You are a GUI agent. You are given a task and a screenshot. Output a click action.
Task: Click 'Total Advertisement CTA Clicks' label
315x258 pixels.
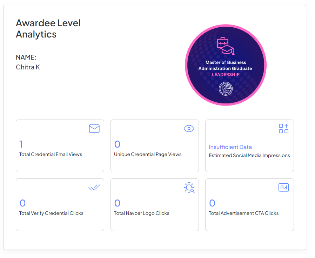click(x=244, y=213)
